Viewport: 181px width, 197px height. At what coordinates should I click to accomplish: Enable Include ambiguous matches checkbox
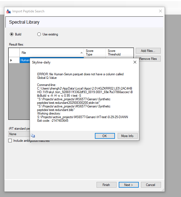pyautogui.click(x=10, y=141)
